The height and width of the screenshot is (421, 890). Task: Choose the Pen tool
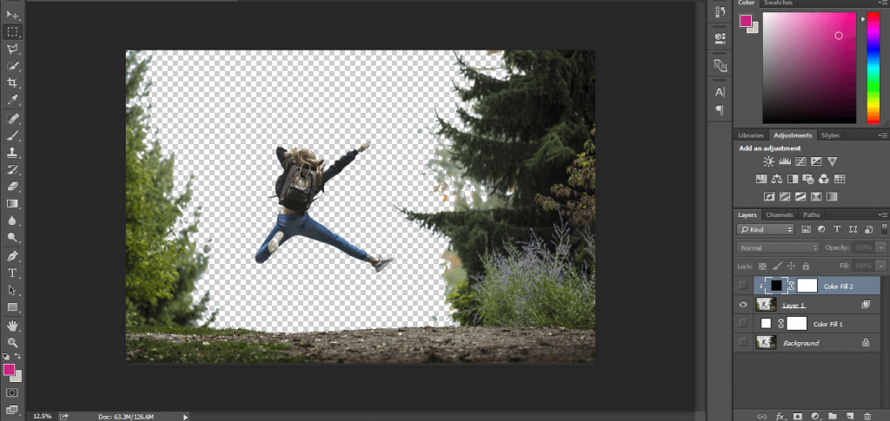(12, 255)
